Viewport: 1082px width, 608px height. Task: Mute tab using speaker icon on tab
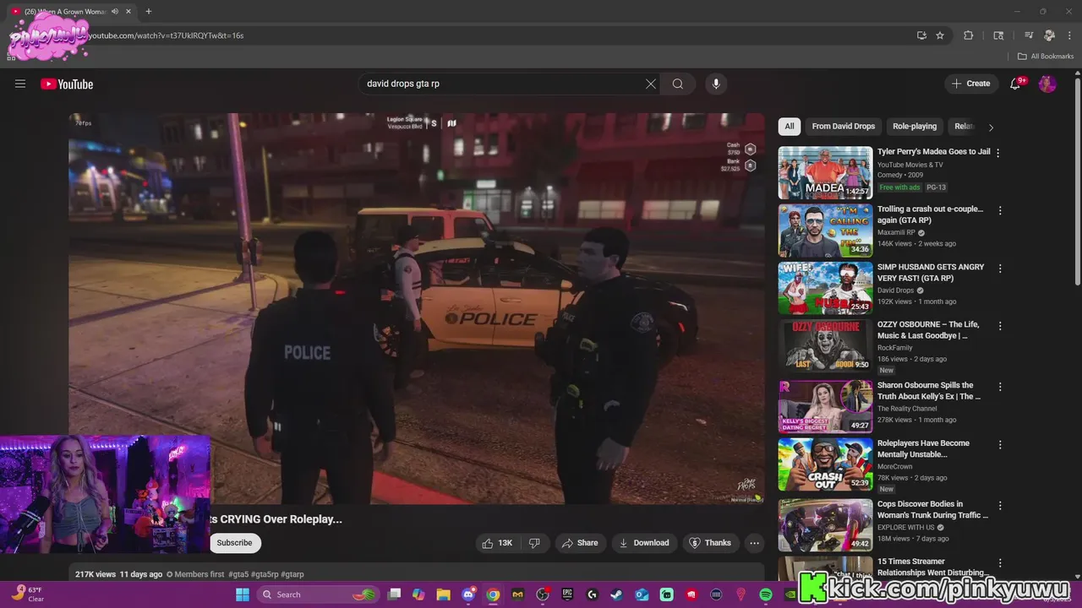coord(114,12)
